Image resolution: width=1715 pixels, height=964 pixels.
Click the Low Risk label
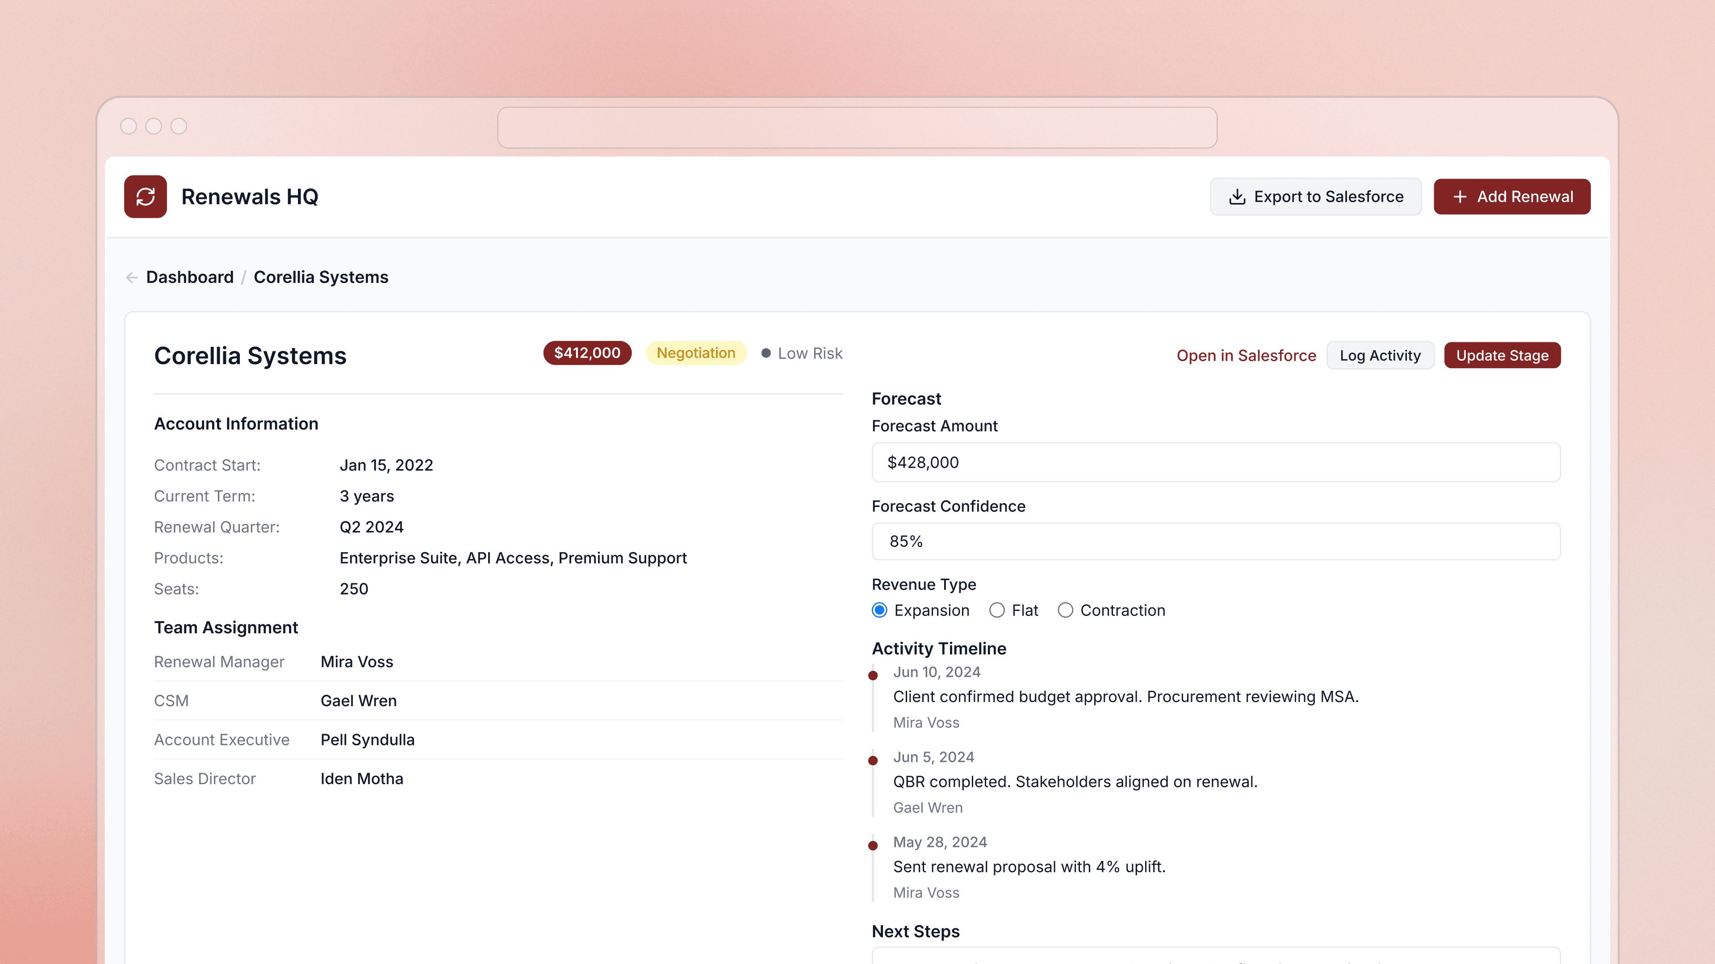(810, 353)
